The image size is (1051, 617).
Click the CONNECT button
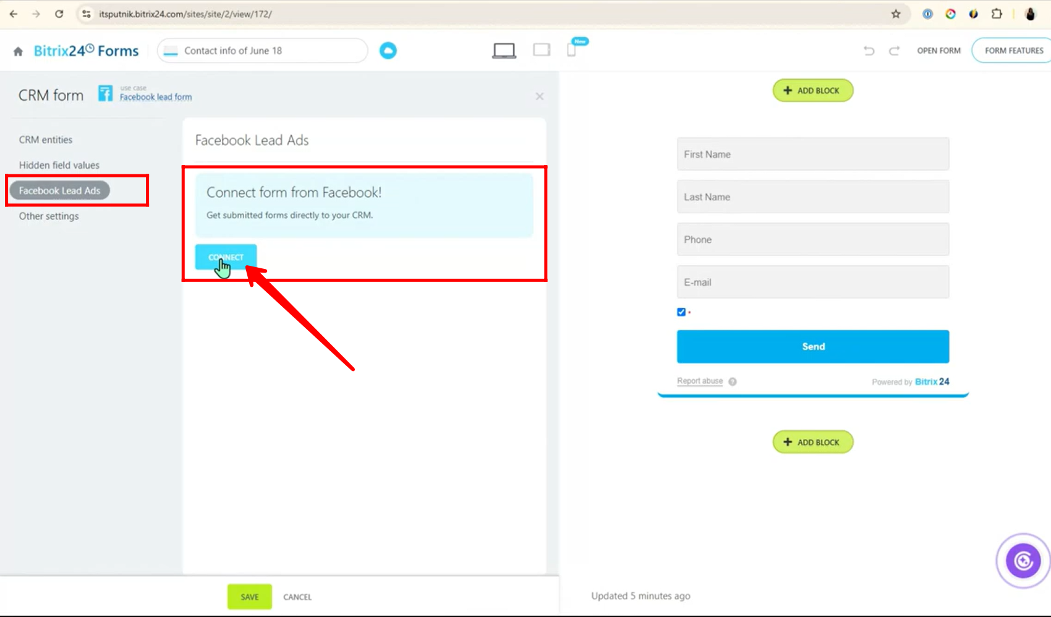pos(226,257)
